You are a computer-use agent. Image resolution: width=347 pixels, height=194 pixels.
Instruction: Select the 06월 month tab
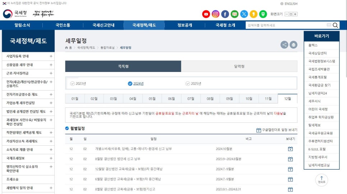click(171, 99)
